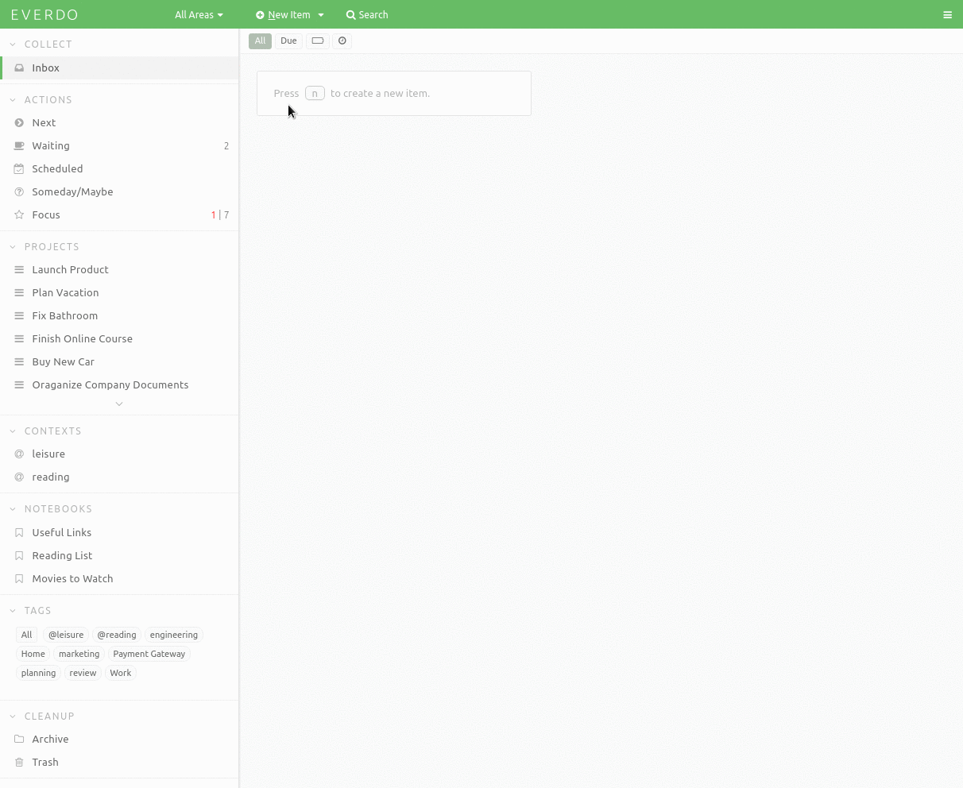Create a New Item
Screen dimensions: 963x788
(288, 14)
